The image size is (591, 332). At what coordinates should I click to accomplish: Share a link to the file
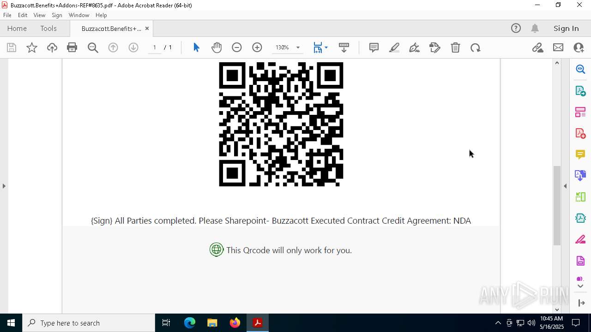[538, 47]
